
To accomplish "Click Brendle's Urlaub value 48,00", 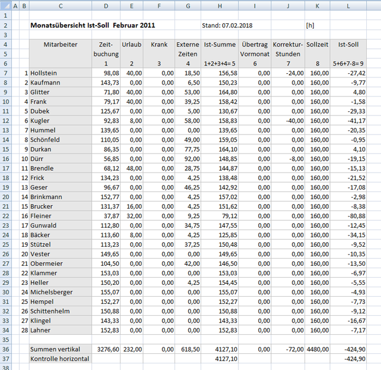I will click(132, 168).
